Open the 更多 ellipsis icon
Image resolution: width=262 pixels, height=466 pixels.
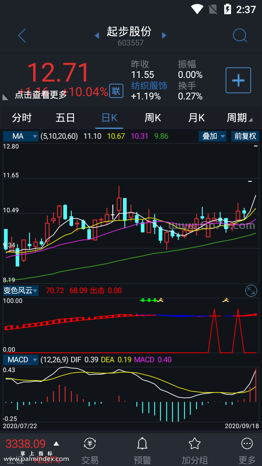point(247,444)
